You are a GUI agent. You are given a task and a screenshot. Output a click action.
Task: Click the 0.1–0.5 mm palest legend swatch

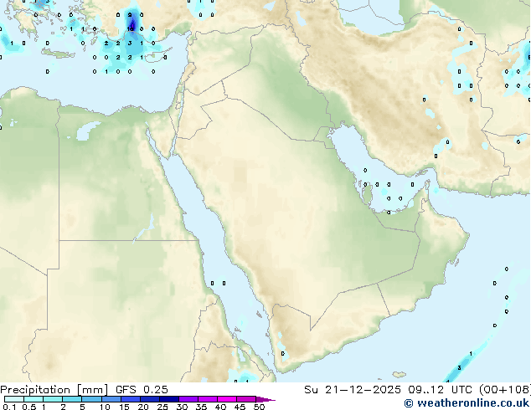(x=14, y=399)
